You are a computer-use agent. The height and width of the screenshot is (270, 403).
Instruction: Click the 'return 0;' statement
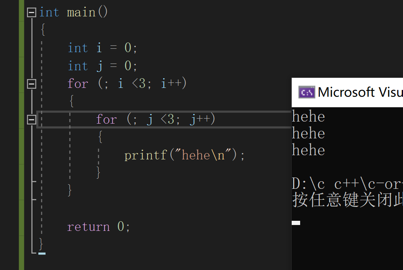(99, 227)
